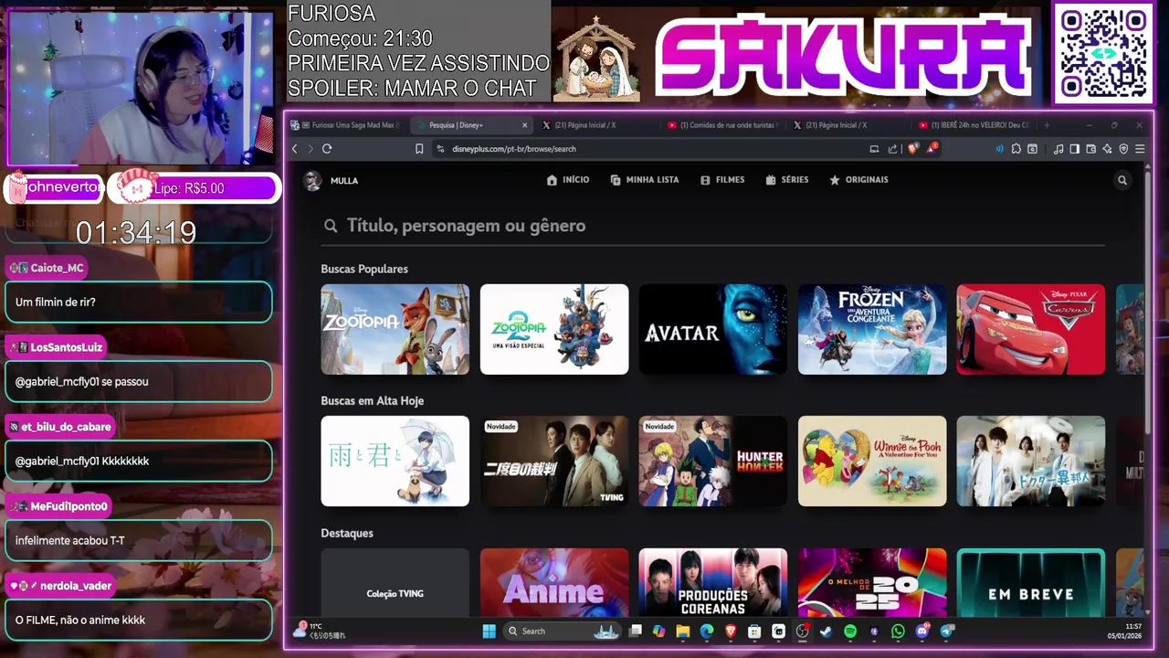Open SÉRIES in Disney+ navigation
This screenshot has width=1169, height=658.
(787, 180)
